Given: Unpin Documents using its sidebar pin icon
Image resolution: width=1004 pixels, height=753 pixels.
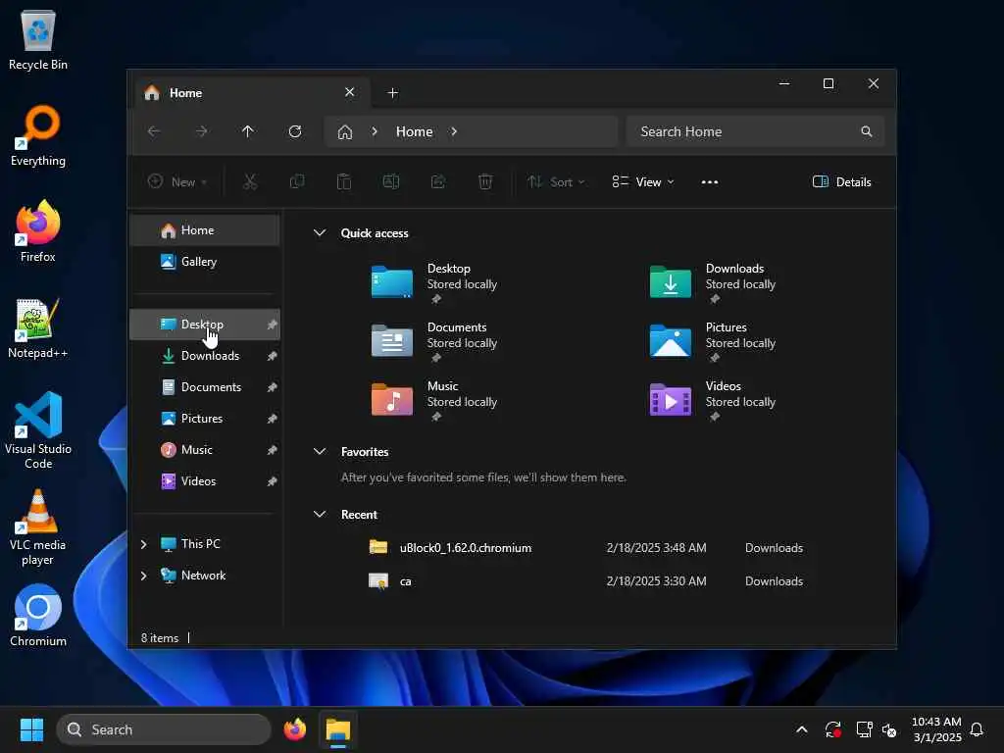Looking at the screenshot, I should pos(273,387).
